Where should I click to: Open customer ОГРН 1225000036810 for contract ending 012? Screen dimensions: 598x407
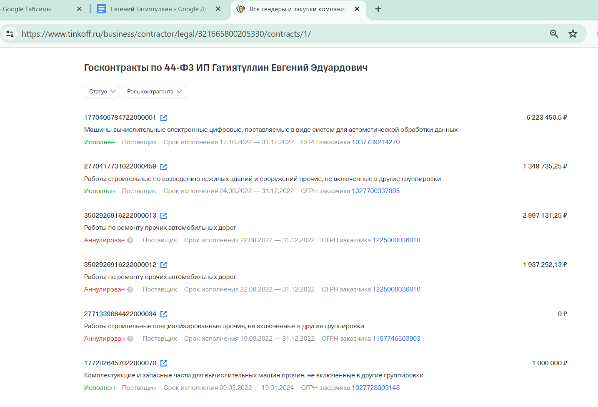[x=396, y=289]
